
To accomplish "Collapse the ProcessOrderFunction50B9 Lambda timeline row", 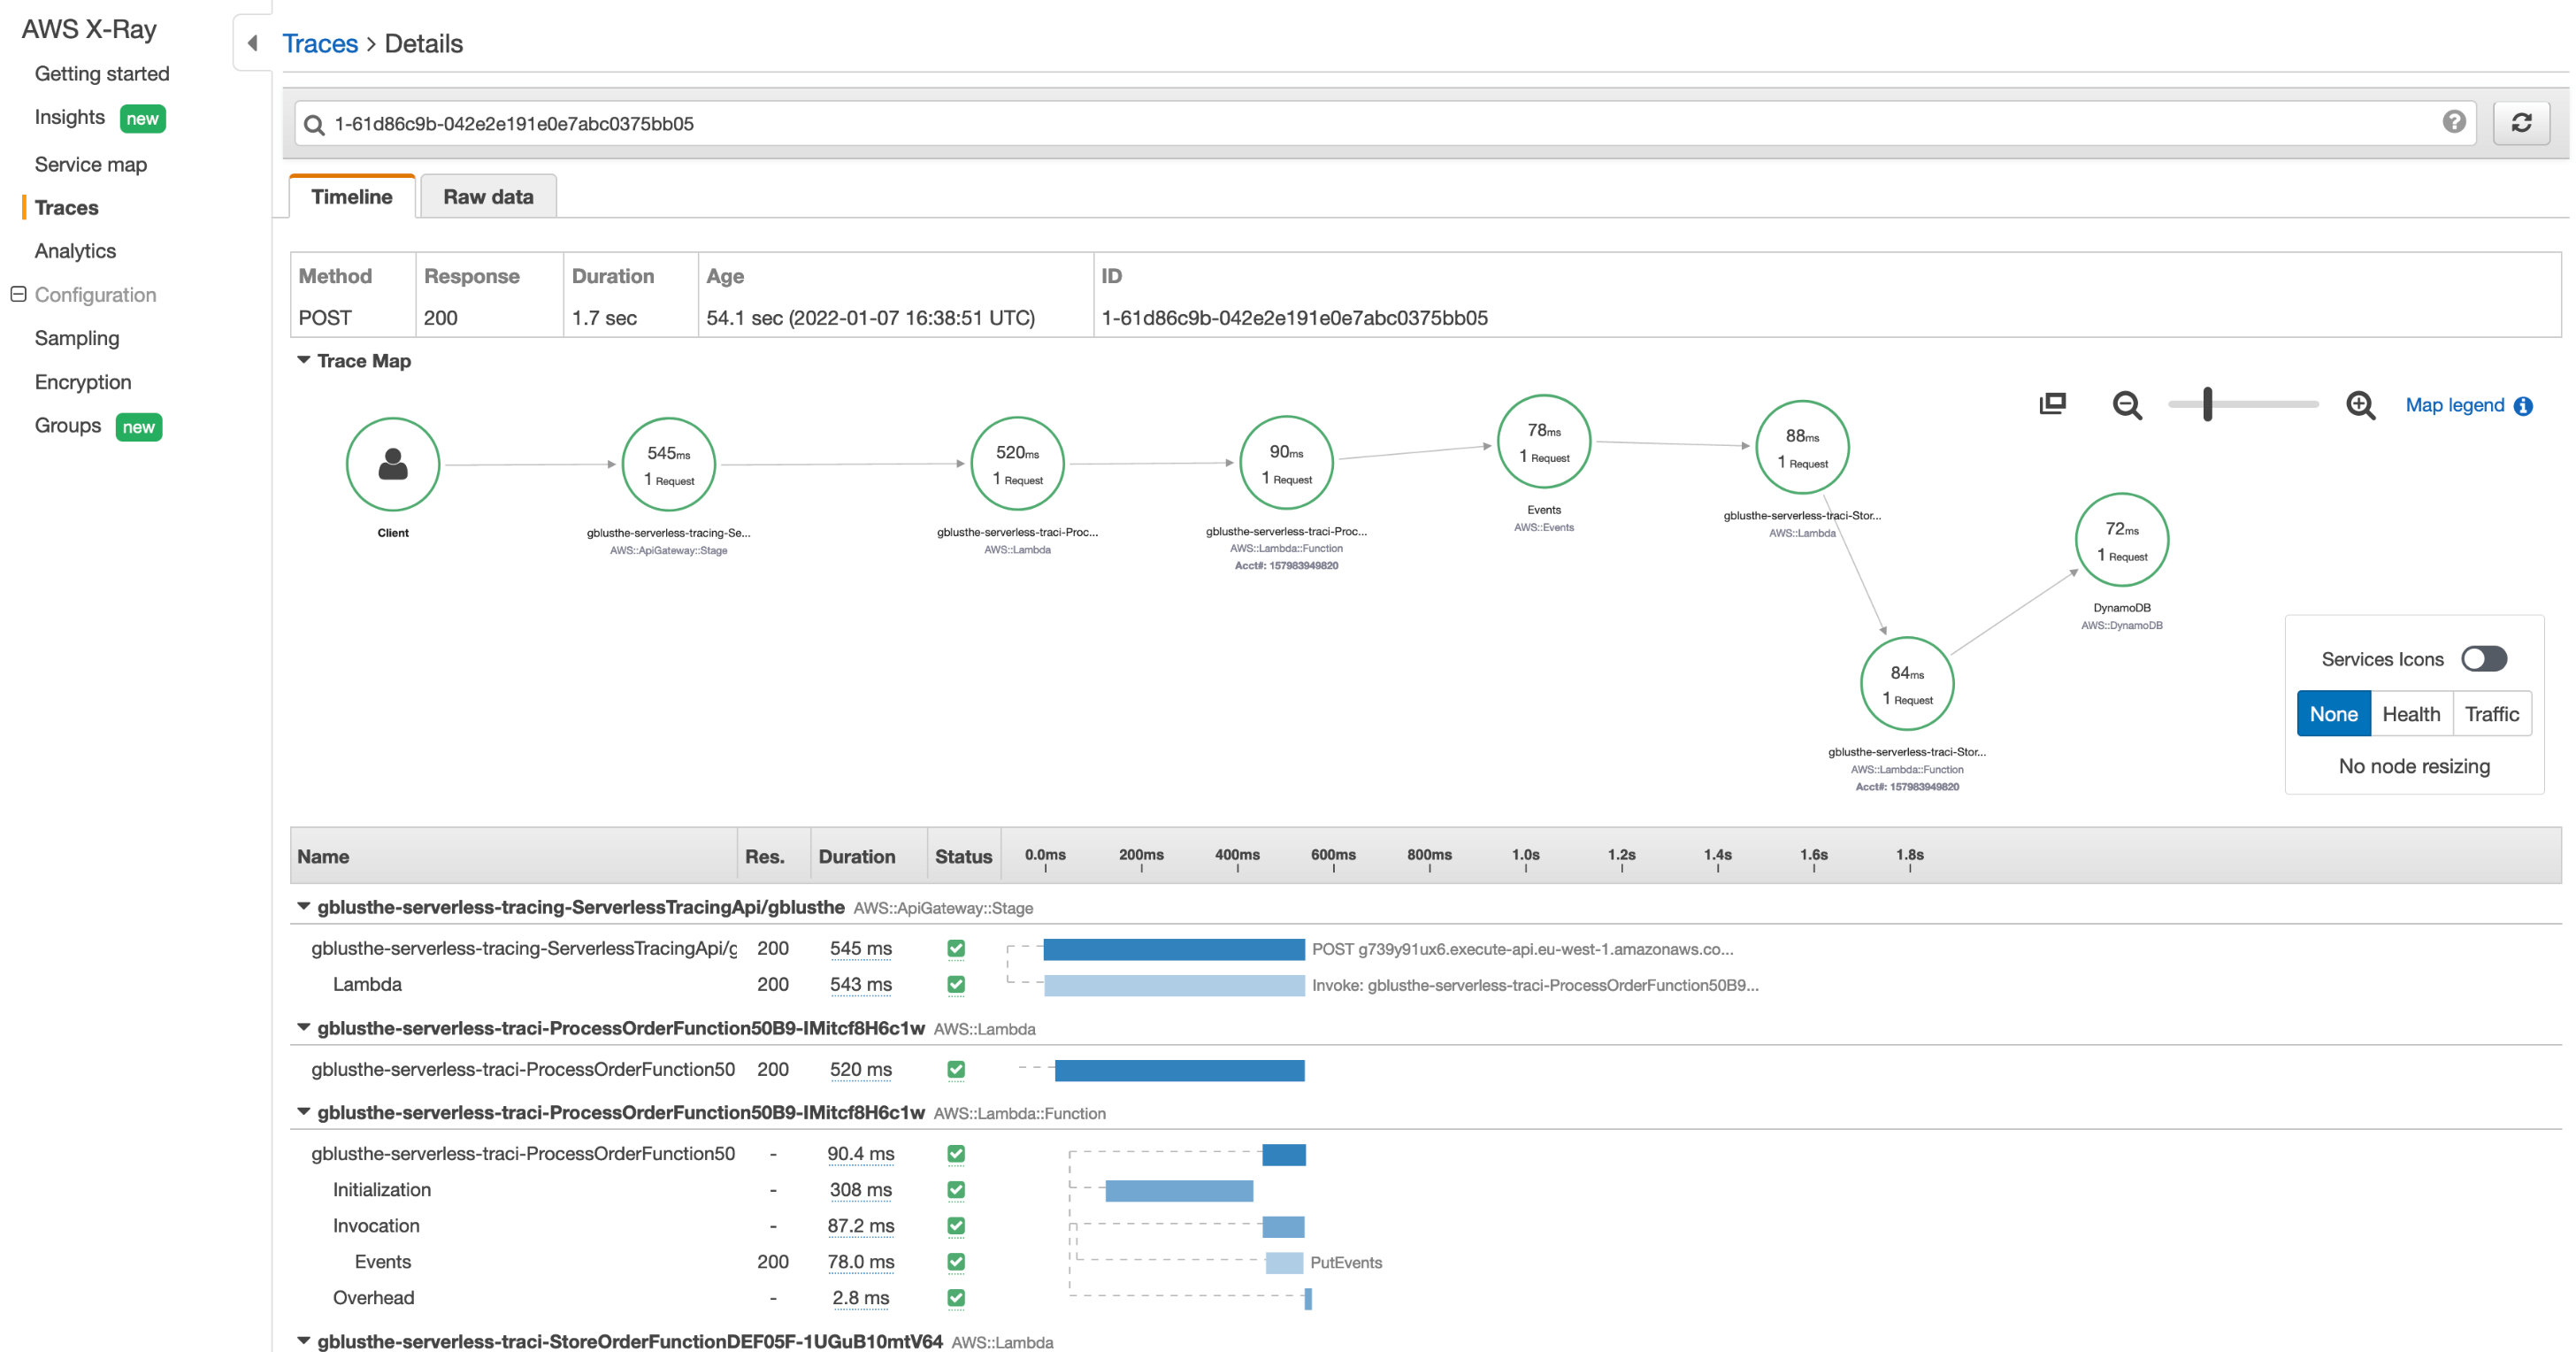I will [303, 1028].
